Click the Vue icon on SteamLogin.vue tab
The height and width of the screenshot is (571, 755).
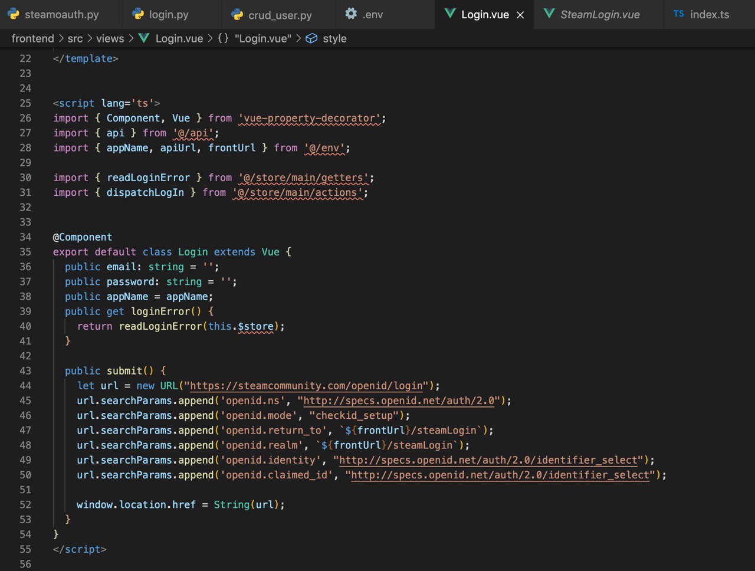click(549, 14)
